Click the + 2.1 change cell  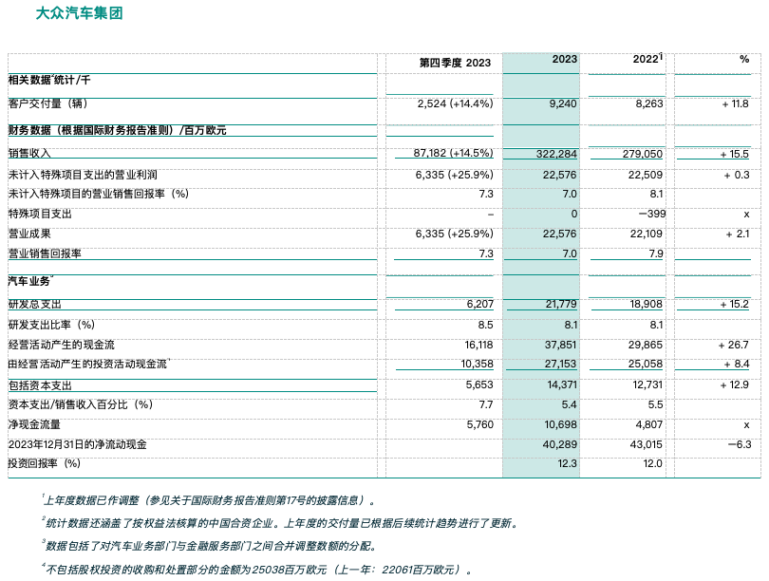(738, 234)
